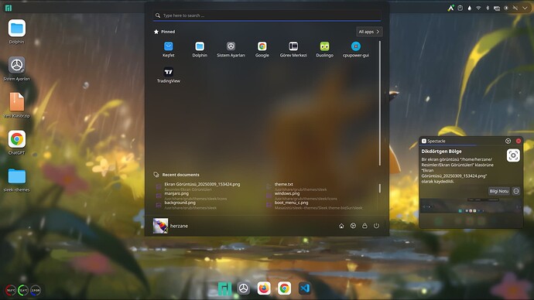Open Görev Merkezi pinned app

(293, 49)
